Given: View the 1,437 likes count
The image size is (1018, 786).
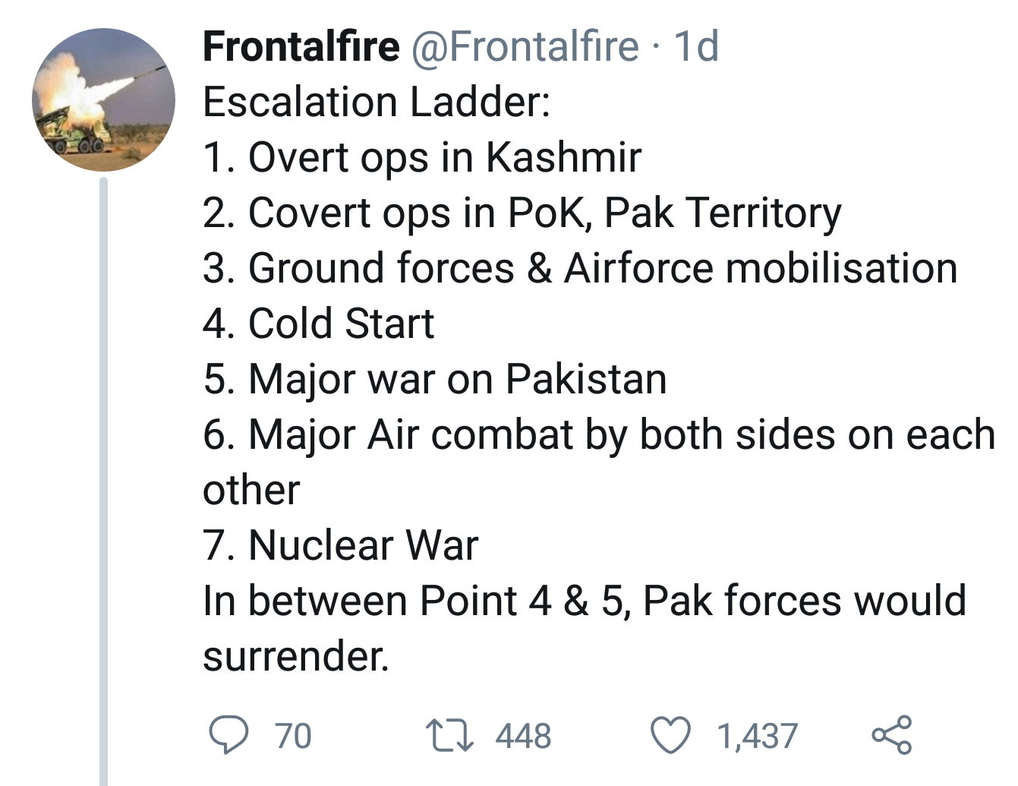Looking at the screenshot, I should (x=758, y=736).
